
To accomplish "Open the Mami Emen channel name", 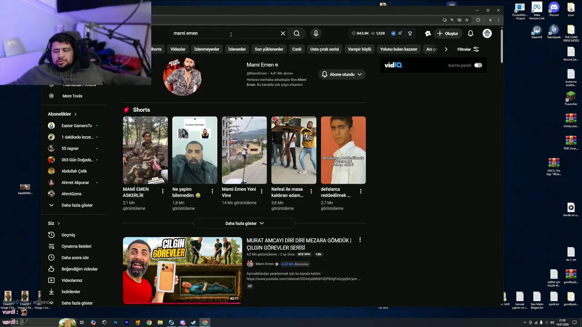I will (x=260, y=65).
